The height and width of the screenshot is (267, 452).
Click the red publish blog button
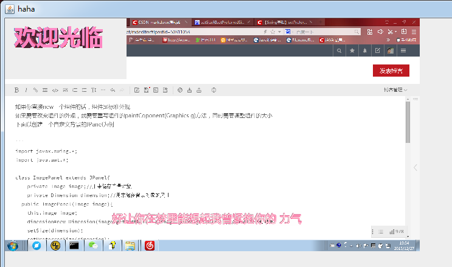391,71
